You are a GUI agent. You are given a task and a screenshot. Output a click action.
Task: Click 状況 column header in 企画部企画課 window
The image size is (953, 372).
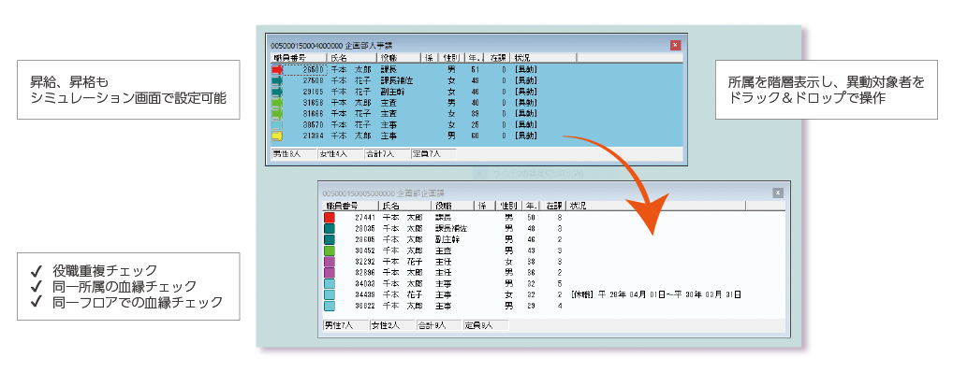[655, 206]
